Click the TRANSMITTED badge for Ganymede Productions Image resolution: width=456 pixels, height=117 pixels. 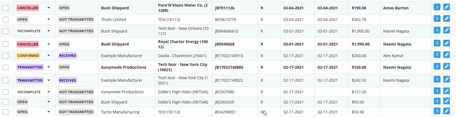(x=30, y=67)
